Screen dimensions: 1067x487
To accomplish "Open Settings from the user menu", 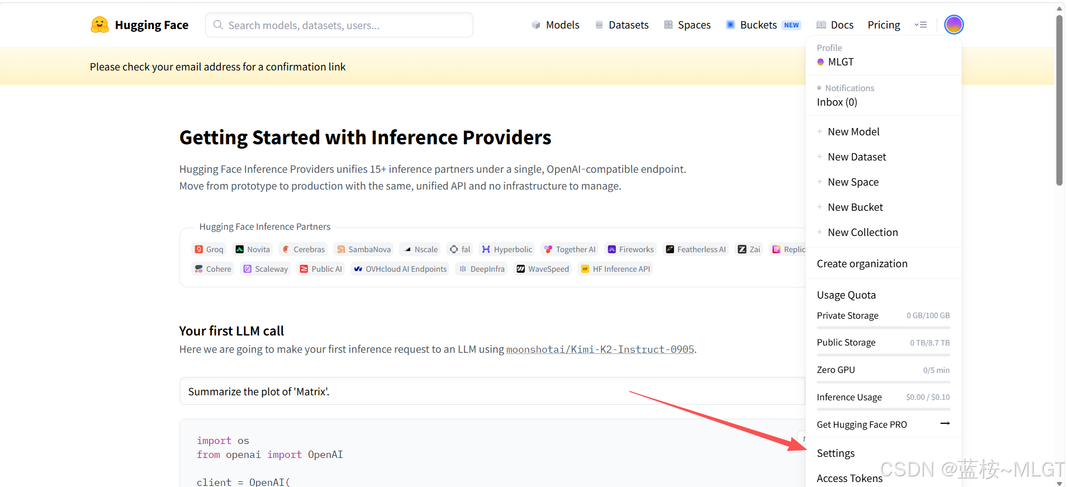I will [836, 453].
